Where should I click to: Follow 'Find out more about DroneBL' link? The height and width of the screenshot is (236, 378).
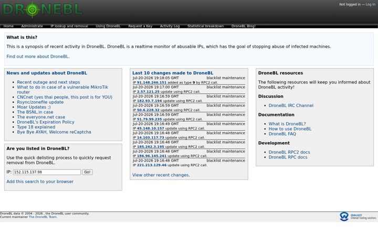pyautogui.click(x=38, y=57)
